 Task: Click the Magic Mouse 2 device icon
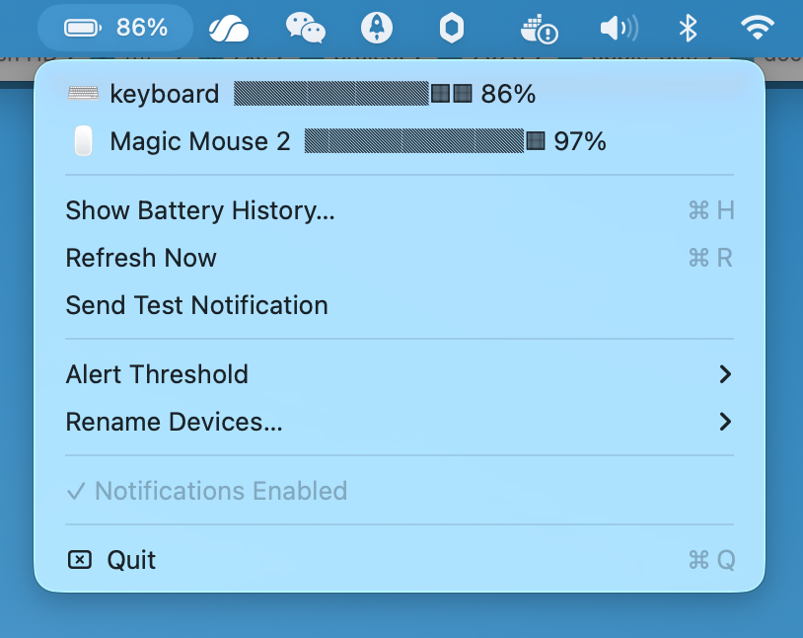pos(83,140)
